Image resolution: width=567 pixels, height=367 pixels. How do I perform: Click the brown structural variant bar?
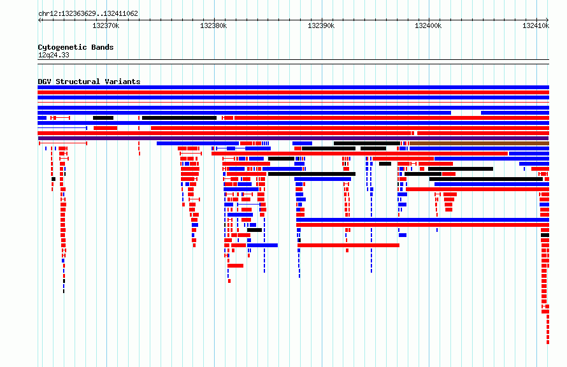pyautogui.click(x=479, y=143)
